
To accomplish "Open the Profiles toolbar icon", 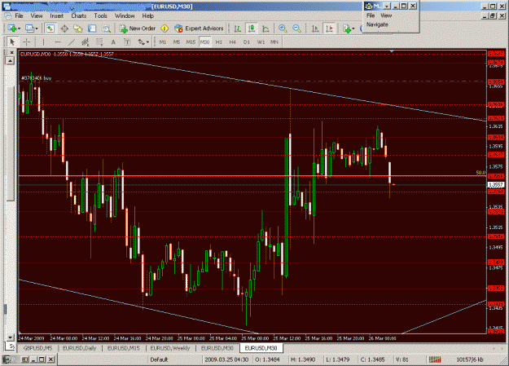I will (x=29, y=29).
